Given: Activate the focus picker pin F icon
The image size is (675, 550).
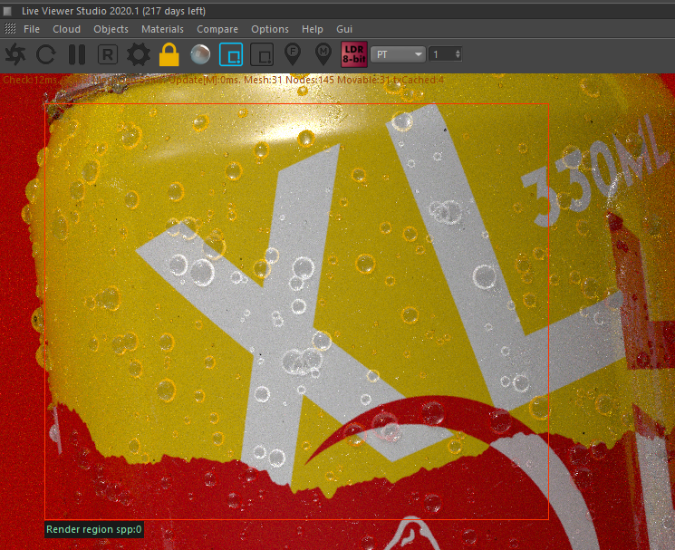Looking at the screenshot, I should click(293, 54).
